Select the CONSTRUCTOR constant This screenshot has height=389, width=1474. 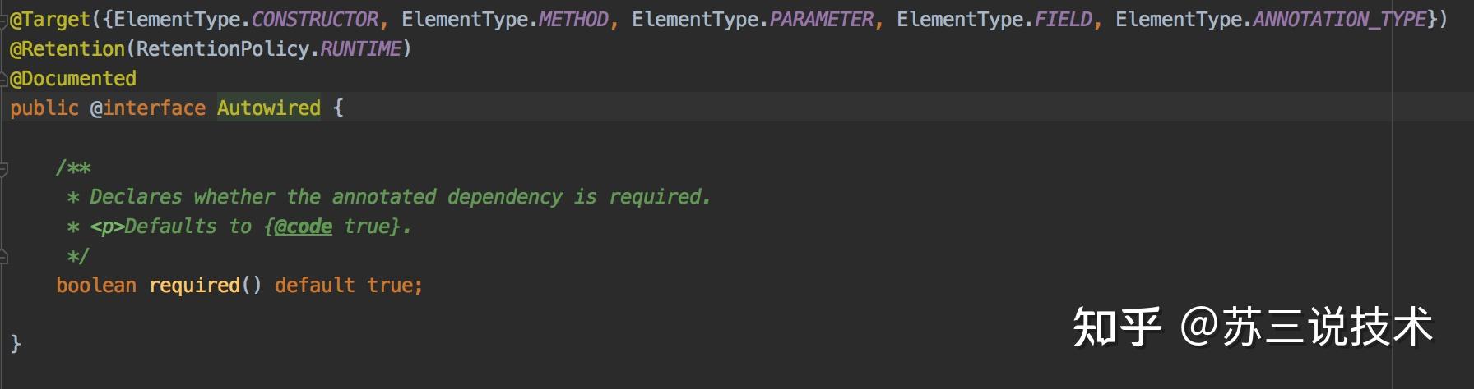[314, 20]
